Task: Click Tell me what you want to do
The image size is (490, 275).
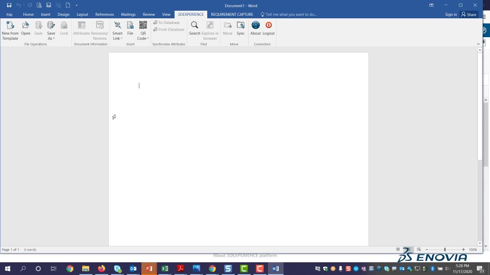Action: pyautogui.click(x=288, y=14)
